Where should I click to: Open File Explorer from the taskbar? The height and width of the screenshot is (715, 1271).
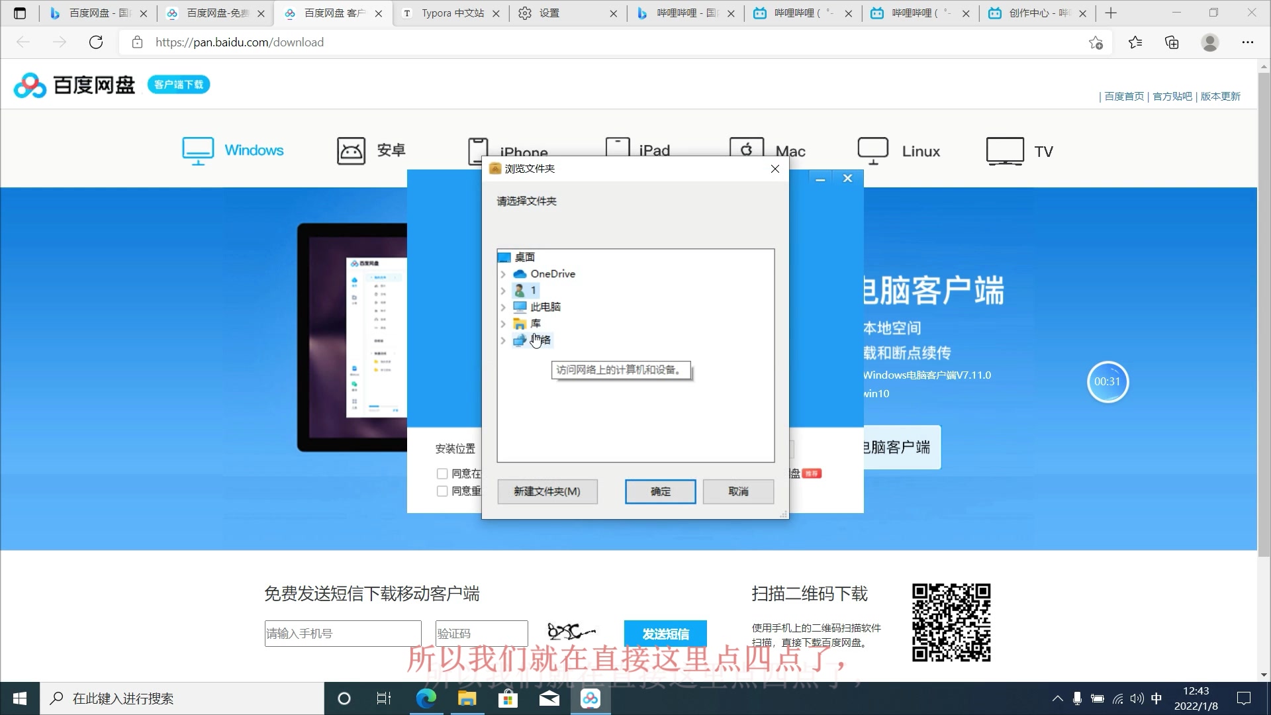pyautogui.click(x=467, y=698)
